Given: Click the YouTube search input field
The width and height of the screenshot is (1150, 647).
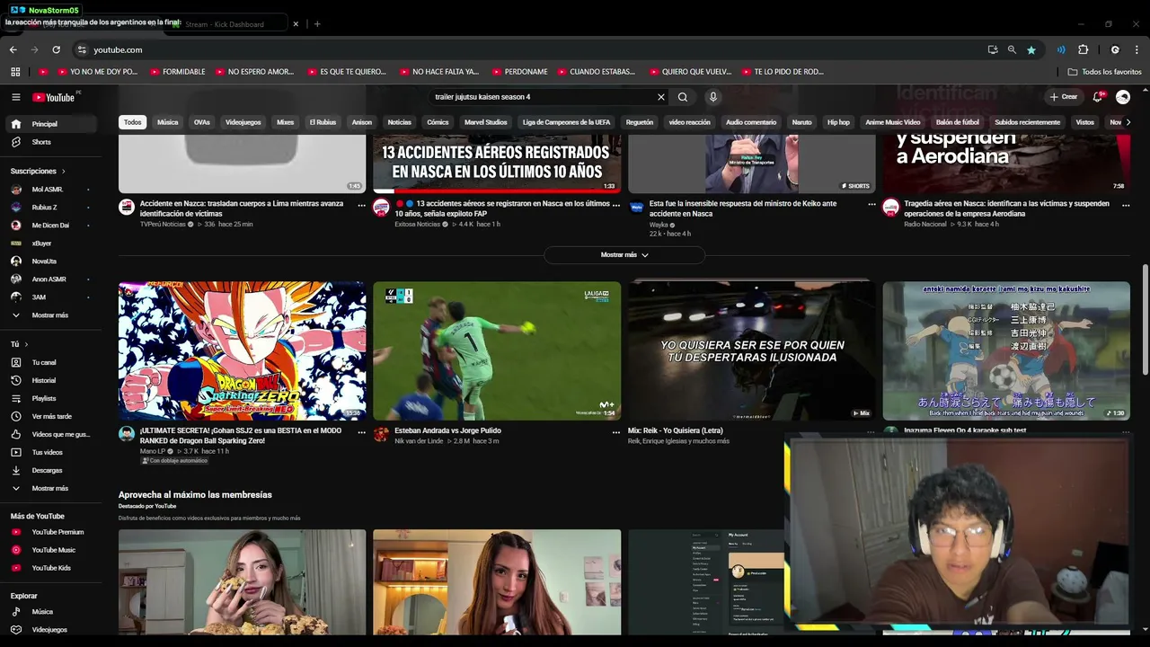Looking at the screenshot, I should pos(544,97).
